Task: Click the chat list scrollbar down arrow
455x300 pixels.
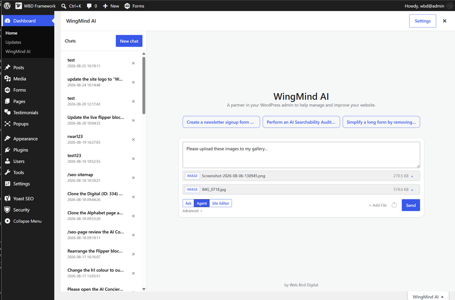Action: [x=144, y=289]
